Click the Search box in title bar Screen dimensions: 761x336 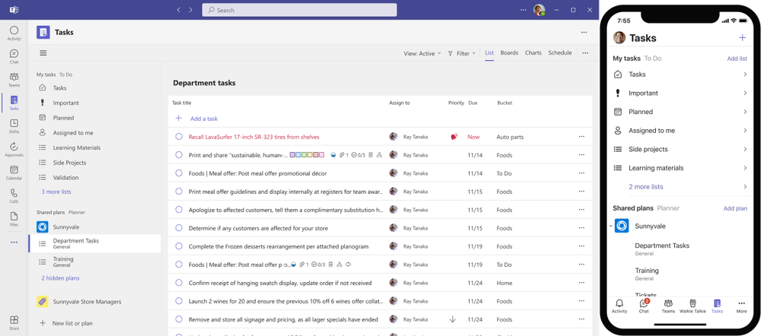pyautogui.click(x=299, y=10)
